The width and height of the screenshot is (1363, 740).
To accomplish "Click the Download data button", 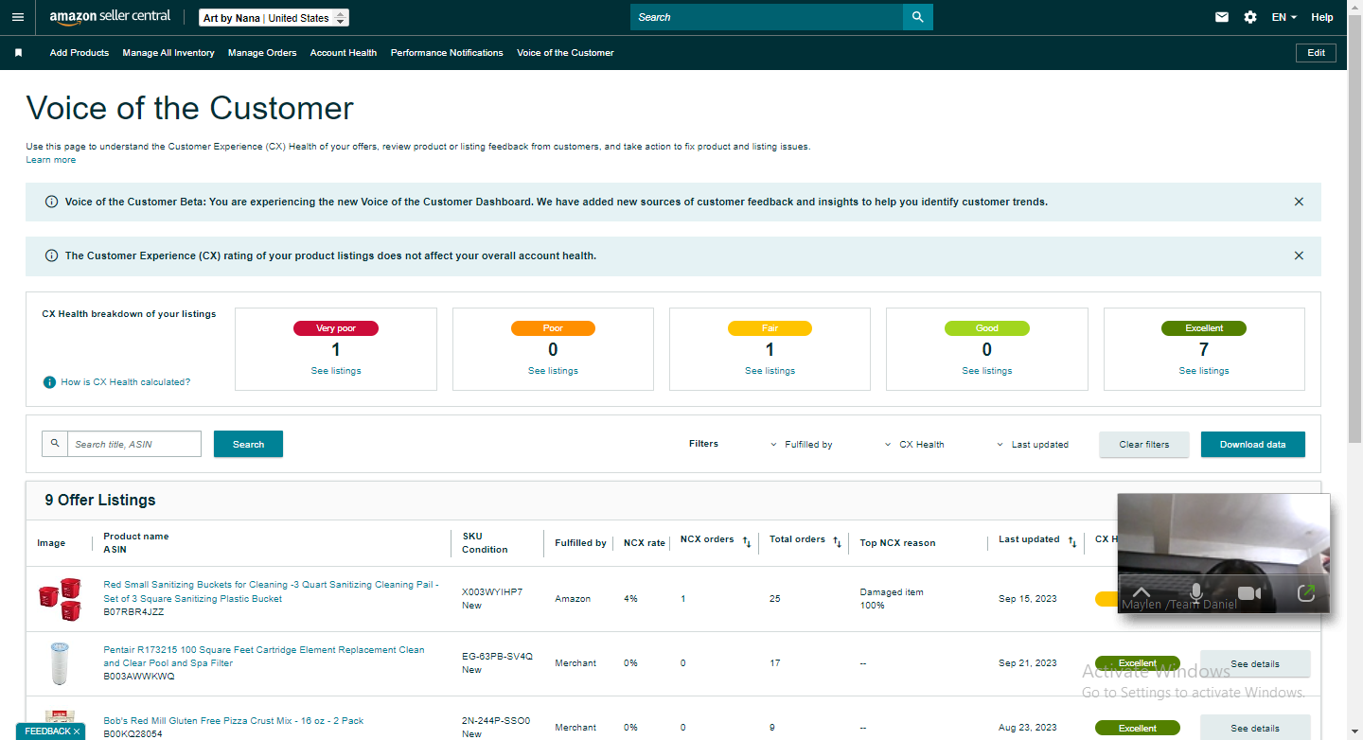I will (x=1253, y=445).
